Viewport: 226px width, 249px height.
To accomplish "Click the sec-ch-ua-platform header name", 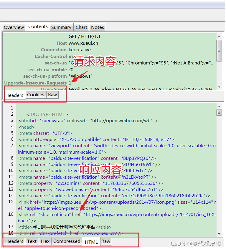I will (45, 76).
